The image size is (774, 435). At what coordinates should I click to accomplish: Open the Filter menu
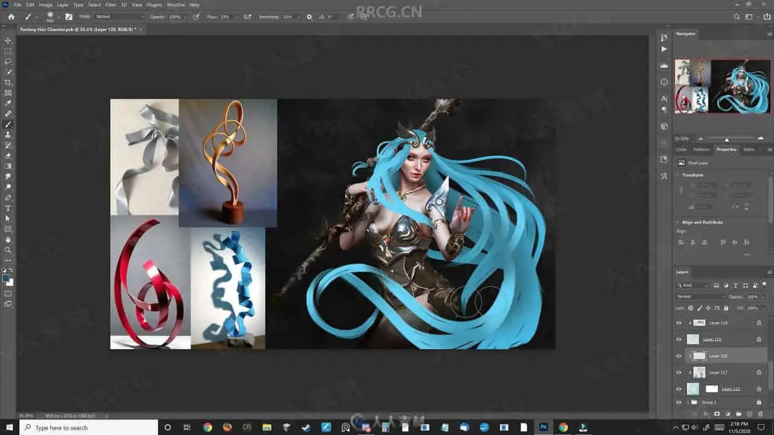pos(110,5)
